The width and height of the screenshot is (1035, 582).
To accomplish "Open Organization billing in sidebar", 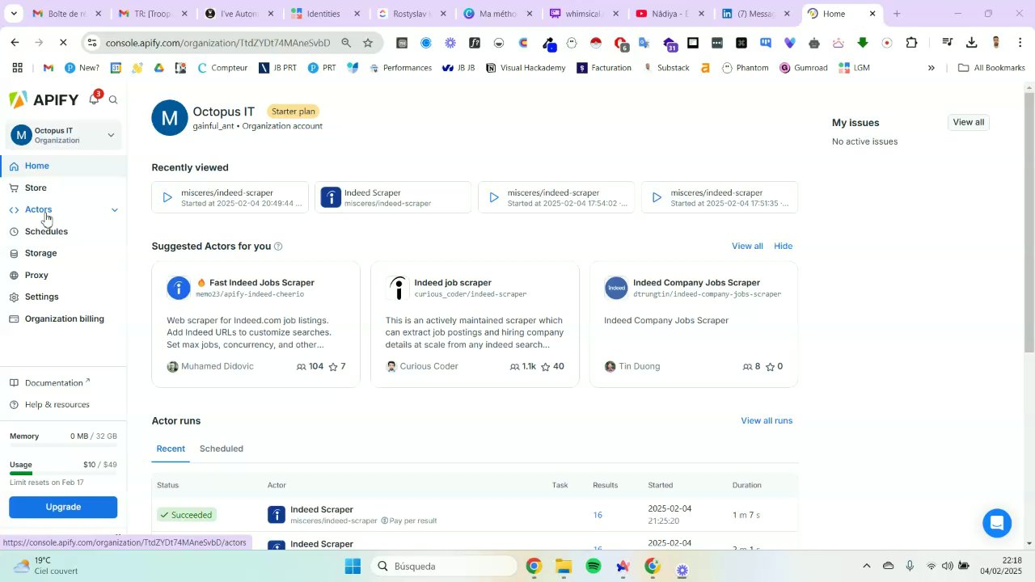I will click(x=63, y=318).
